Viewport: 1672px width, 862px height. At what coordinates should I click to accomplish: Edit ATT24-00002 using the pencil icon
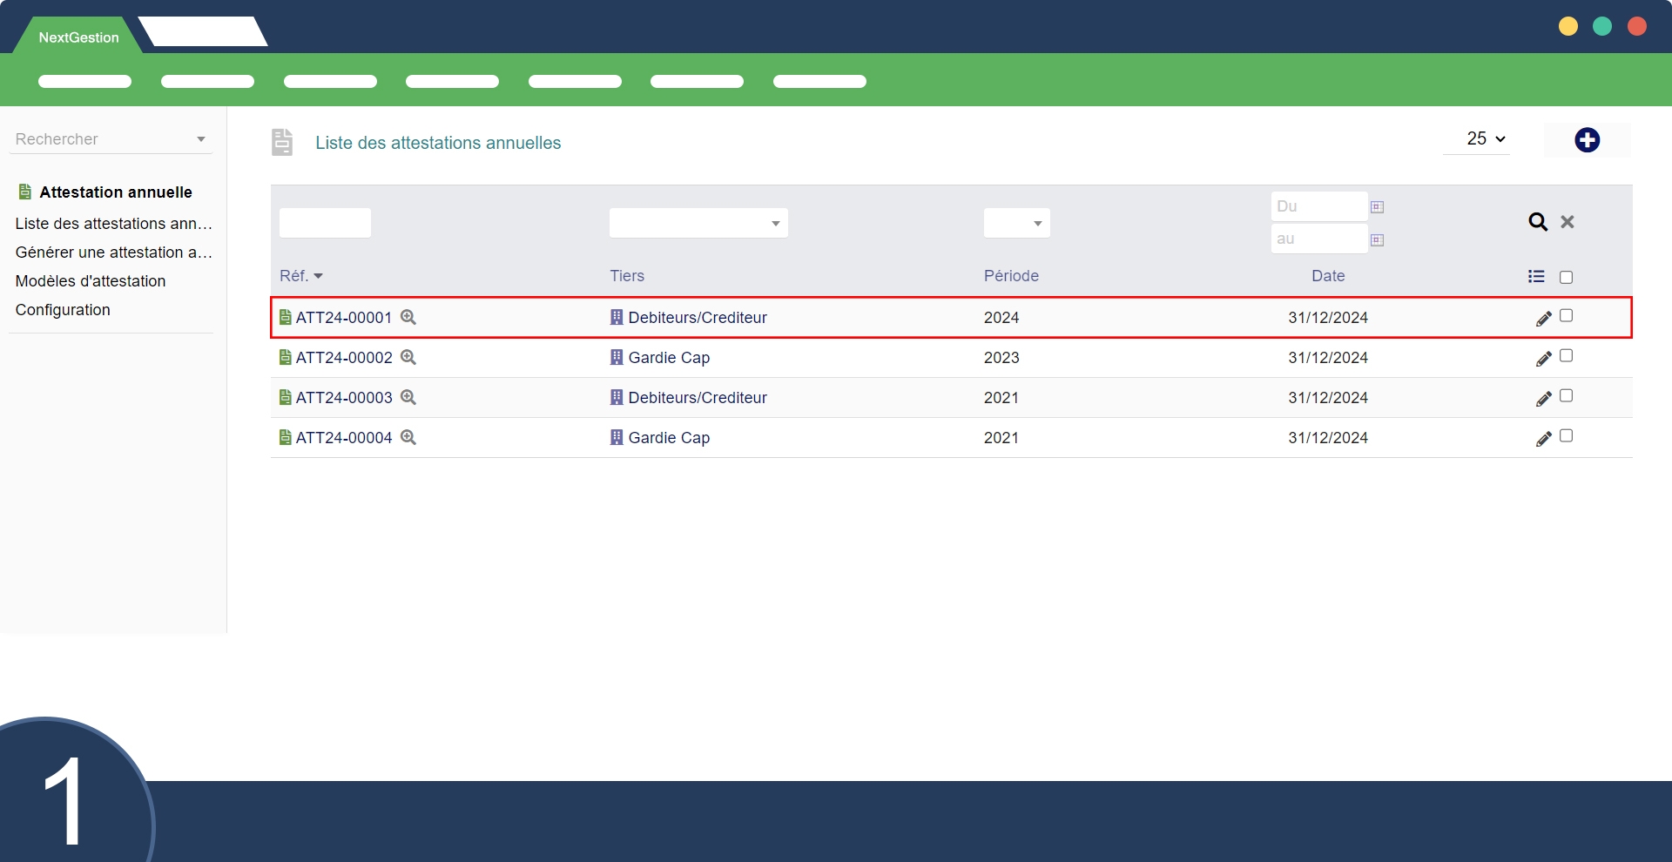click(1543, 359)
